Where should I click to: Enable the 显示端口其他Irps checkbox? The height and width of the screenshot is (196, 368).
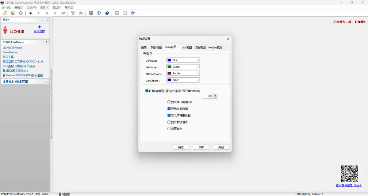click(169, 102)
